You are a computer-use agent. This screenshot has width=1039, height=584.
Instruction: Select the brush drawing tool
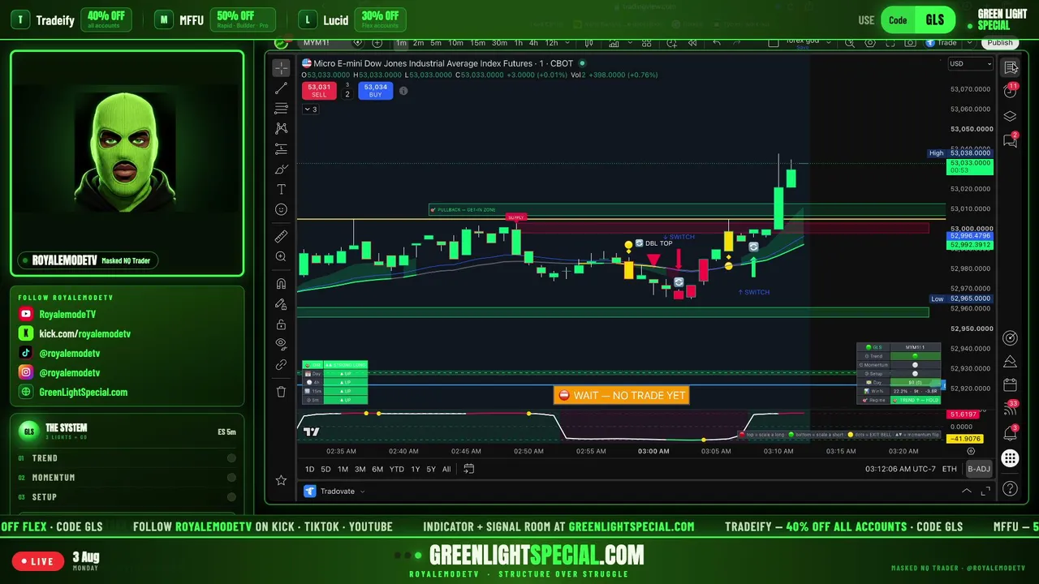[x=281, y=169]
